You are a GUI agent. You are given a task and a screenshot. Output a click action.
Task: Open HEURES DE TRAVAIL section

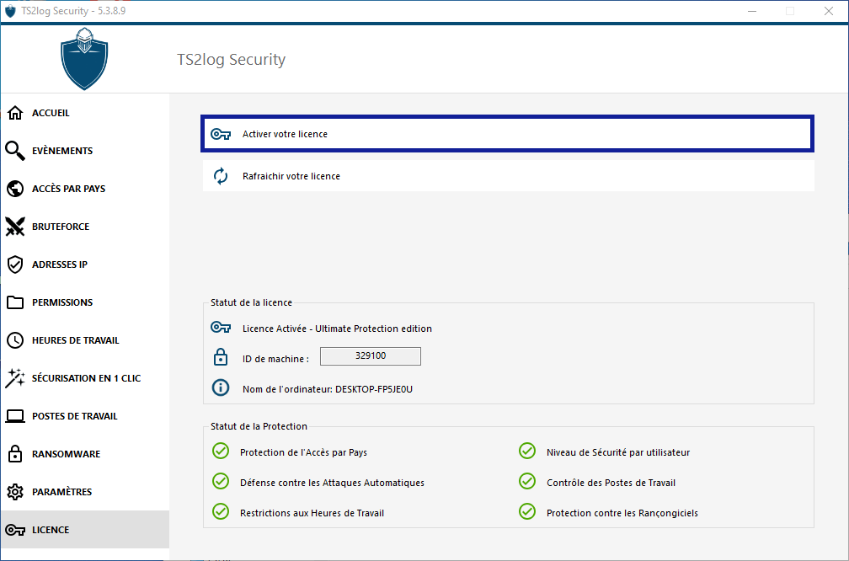click(85, 340)
